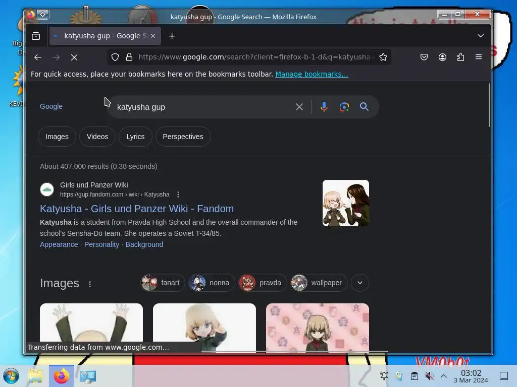Image resolution: width=517 pixels, height=387 pixels.
Task: Open image thumbnail with raised arms
Action: click(91, 322)
